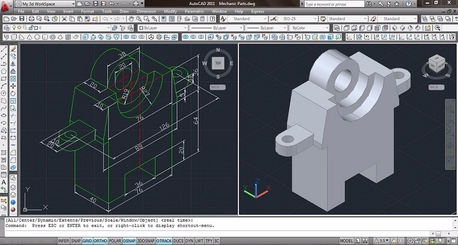Click the 3D Move gizmo icon
The image size is (458, 245).
[x=151, y=37]
